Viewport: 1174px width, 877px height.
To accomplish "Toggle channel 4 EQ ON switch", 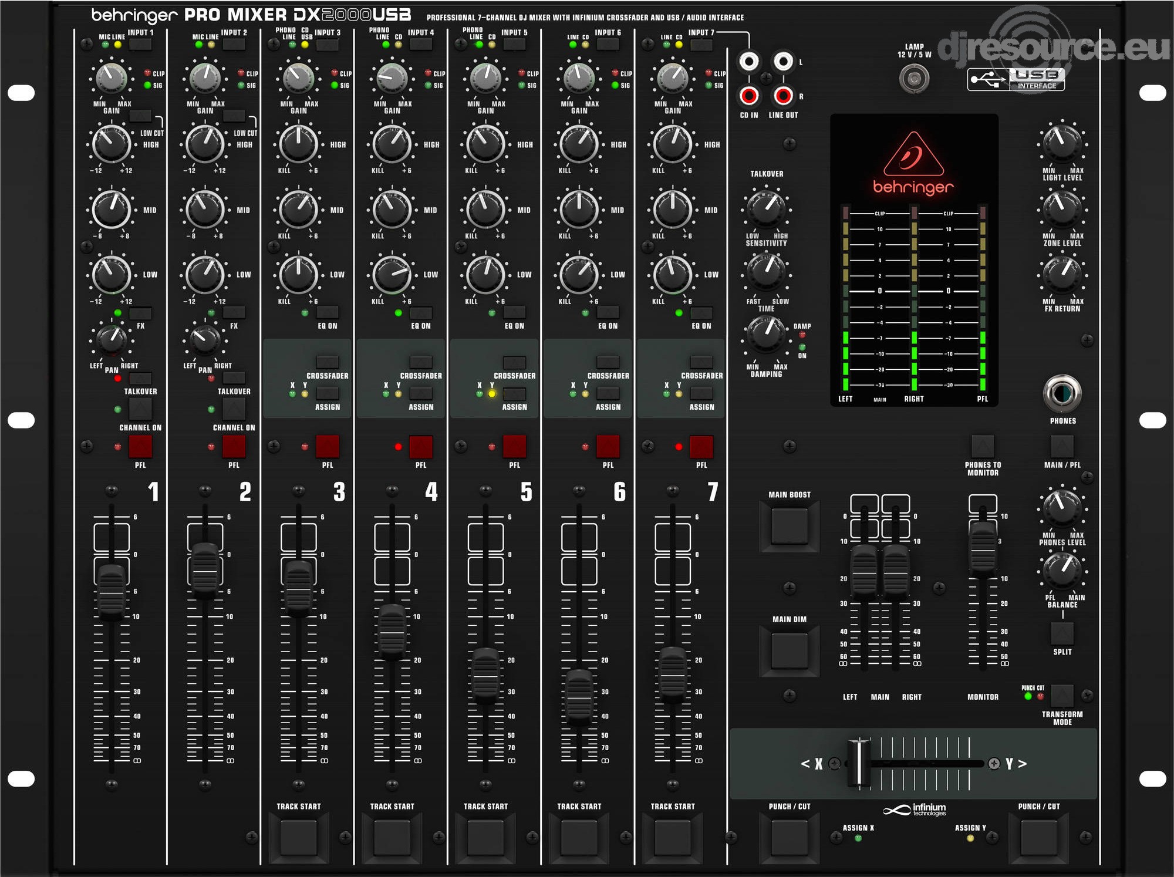I will click(x=421, y=313).
